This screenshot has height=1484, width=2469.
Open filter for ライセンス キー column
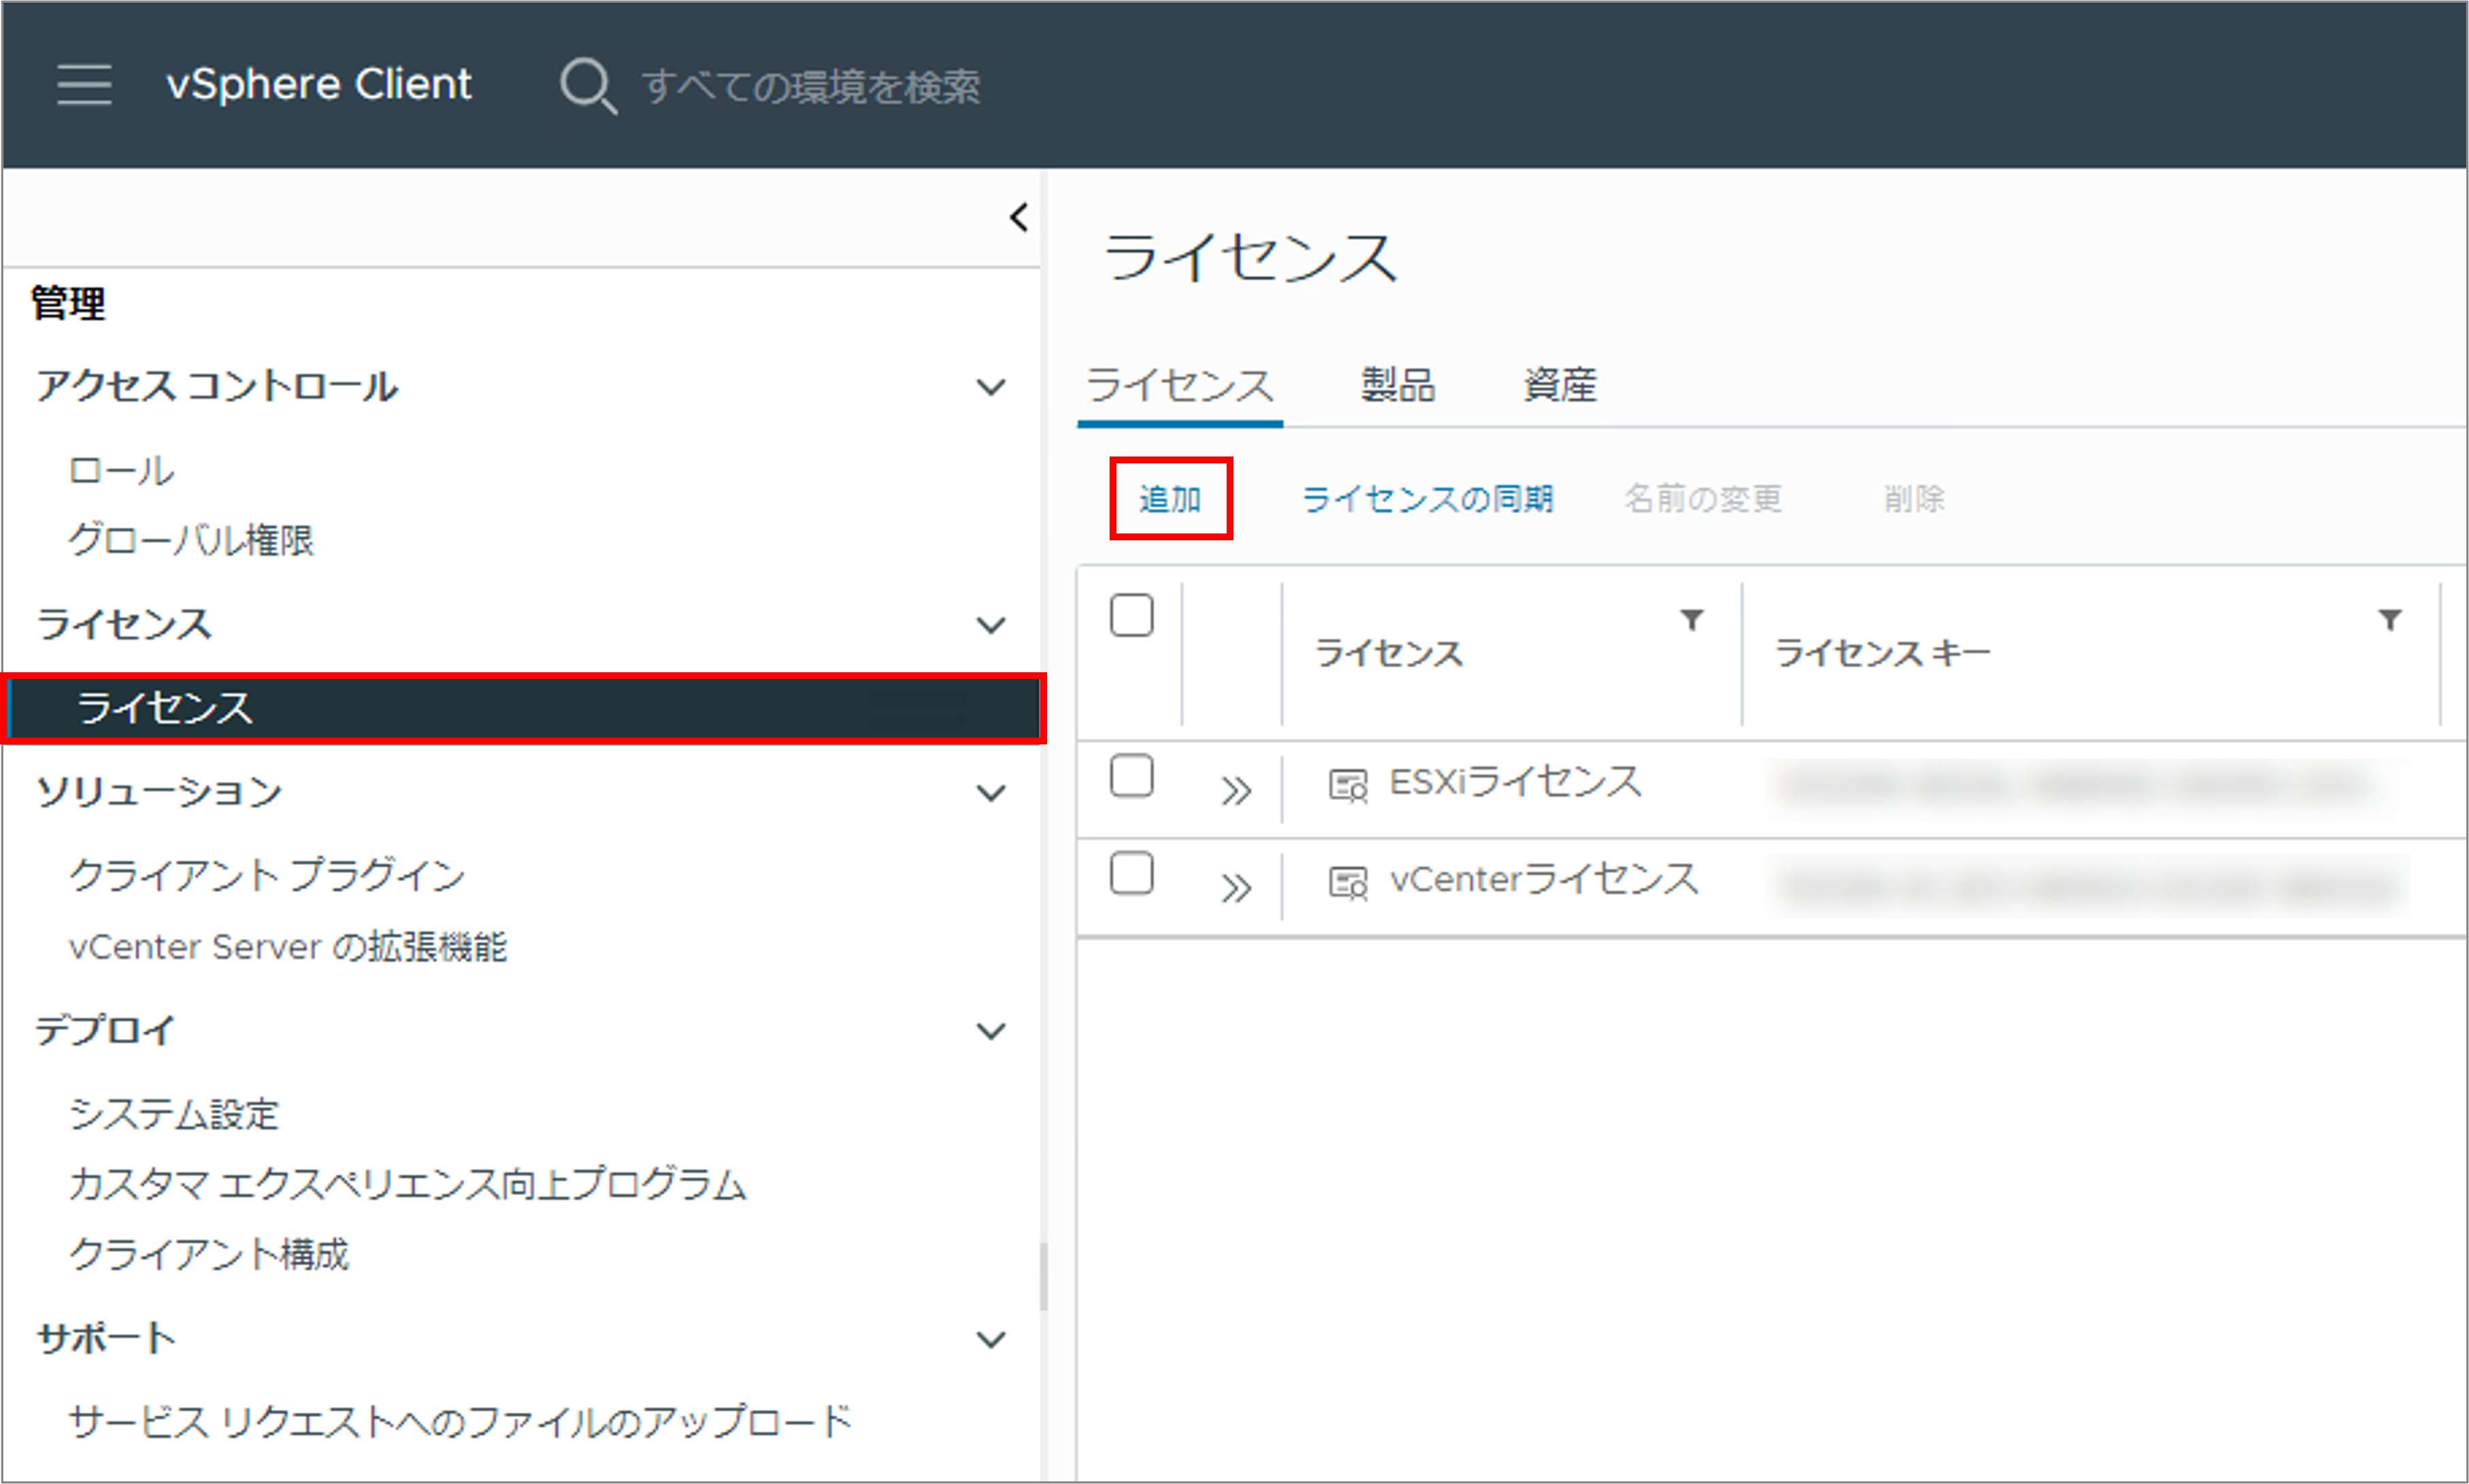(2389, 620)
